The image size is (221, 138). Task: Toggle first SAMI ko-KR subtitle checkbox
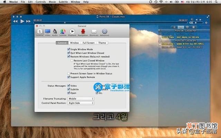click(160, 44)
